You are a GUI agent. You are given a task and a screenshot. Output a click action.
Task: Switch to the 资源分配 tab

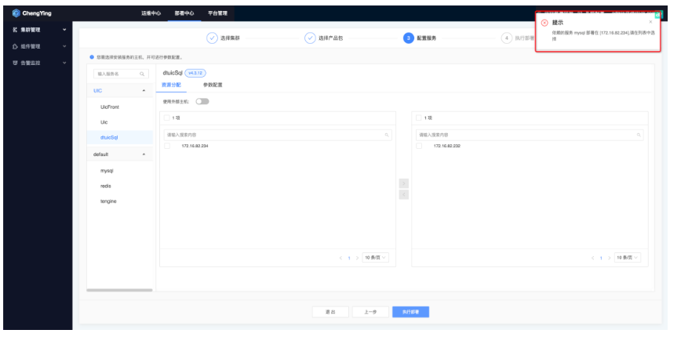click(171, 85)
